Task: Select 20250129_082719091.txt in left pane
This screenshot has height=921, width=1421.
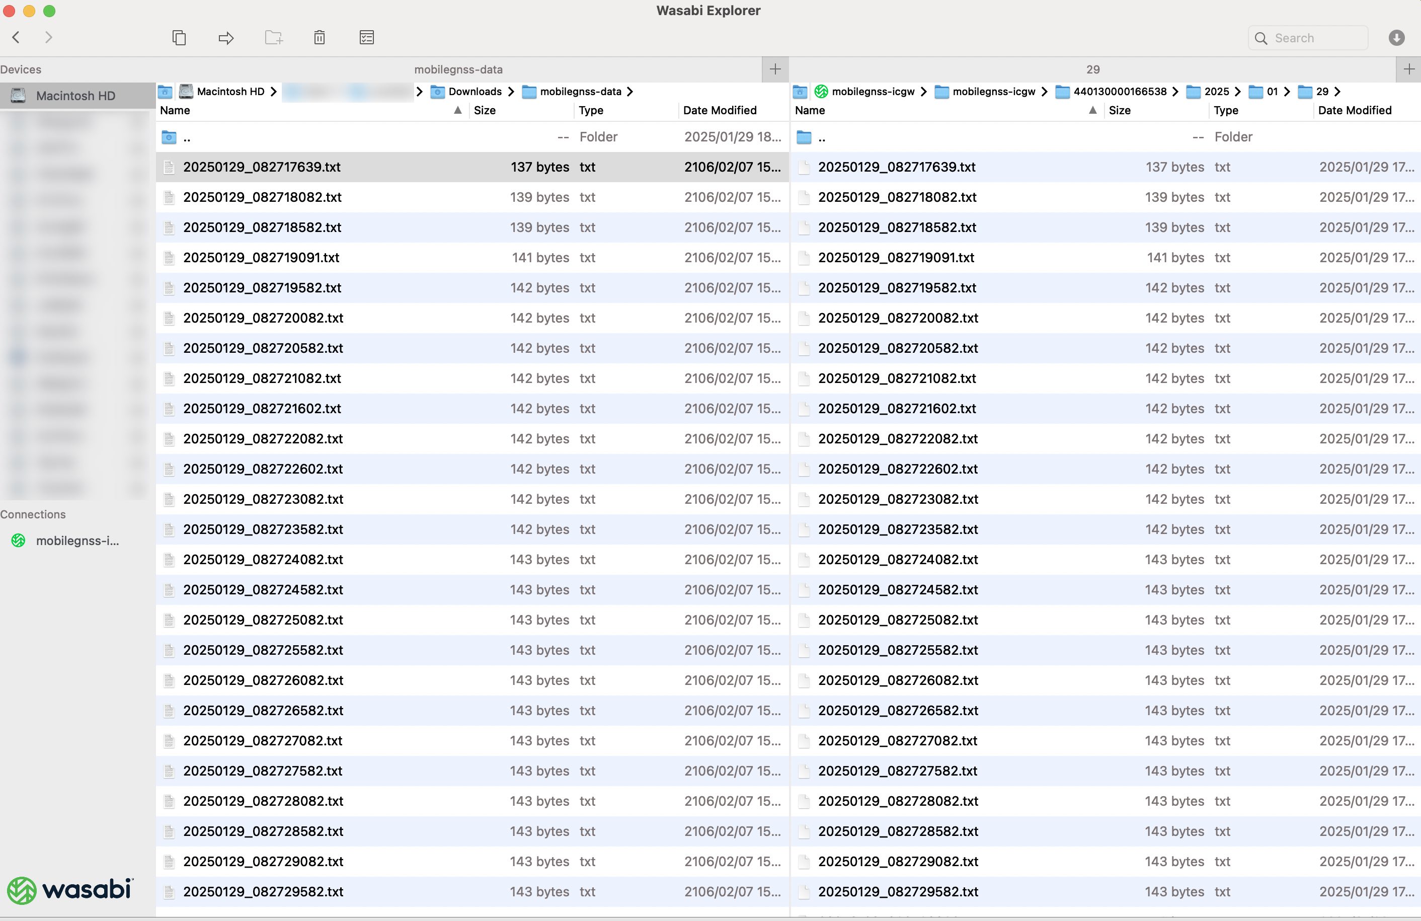Action: 472,257
